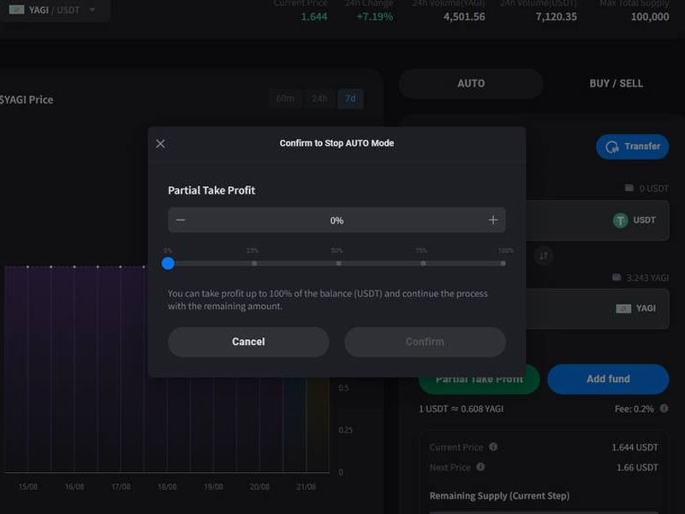Click the Fee info icon
Image resolution: width=685 pixels, height=514 pixels.
click(663, 409)
